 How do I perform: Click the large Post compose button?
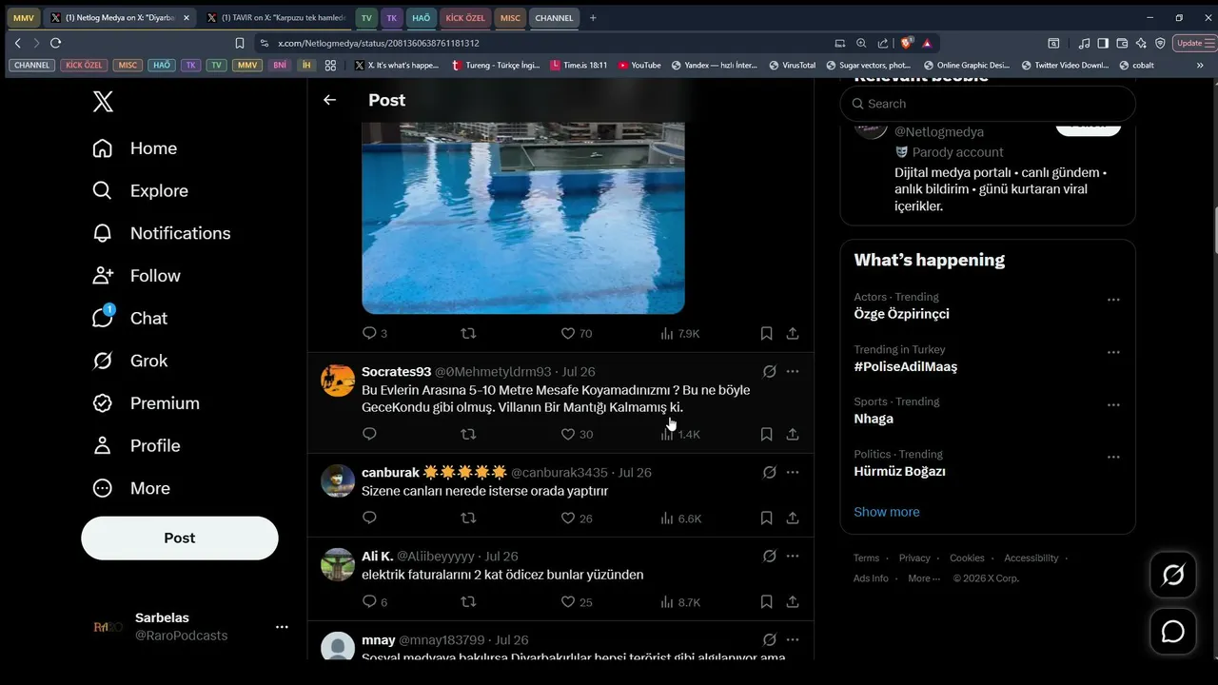pyautogui.click(x=180, y=538)
